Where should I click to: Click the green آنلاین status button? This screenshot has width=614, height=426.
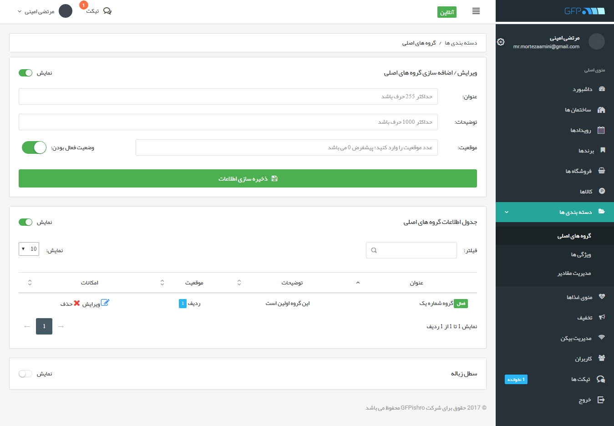[447, 12]
